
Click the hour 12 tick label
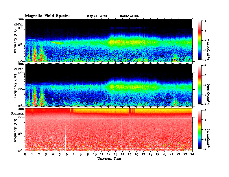109,154
